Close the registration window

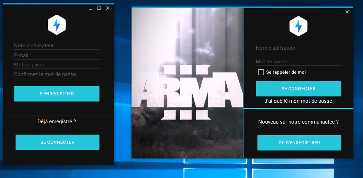click(x=107, y=8)
